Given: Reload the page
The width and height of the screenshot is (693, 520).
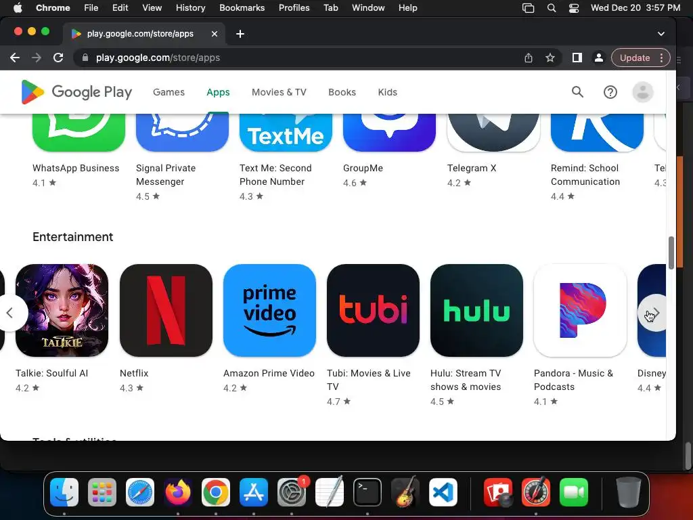Looking at the screenshot, I should [58, 58].
